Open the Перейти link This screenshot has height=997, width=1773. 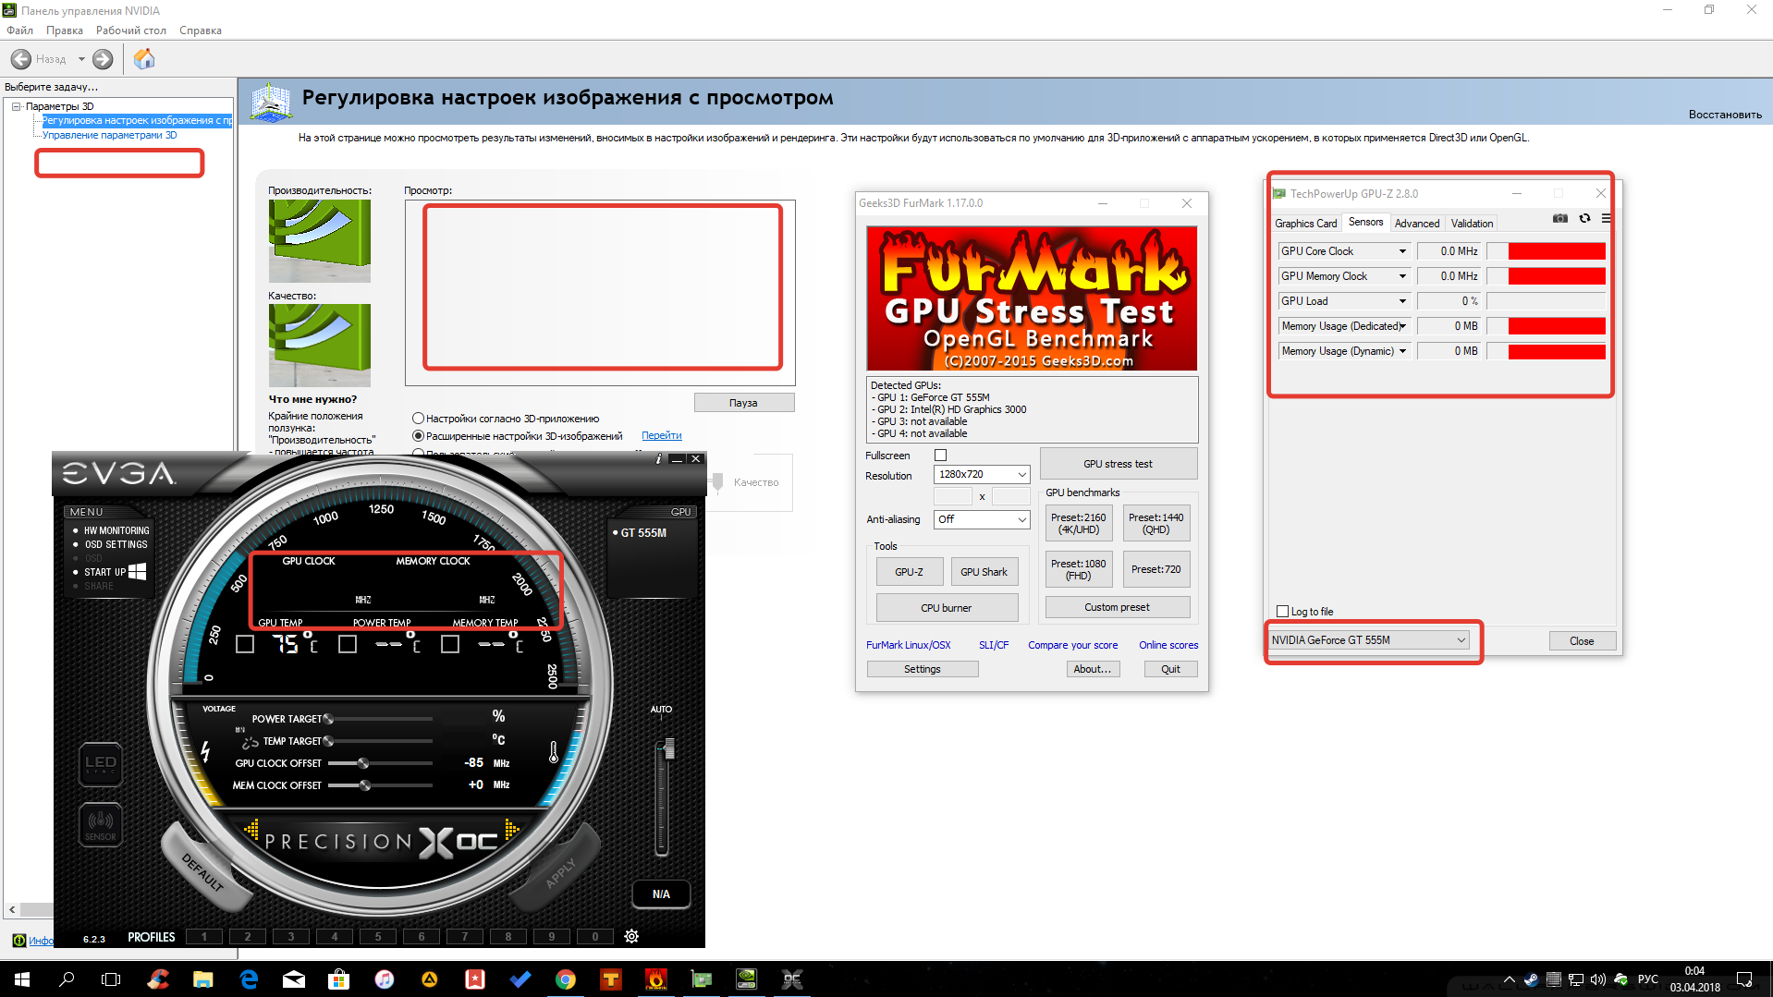662,436
